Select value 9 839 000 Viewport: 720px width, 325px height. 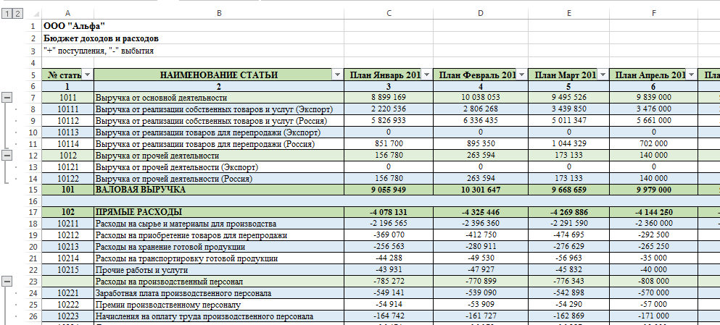point(654,98)
